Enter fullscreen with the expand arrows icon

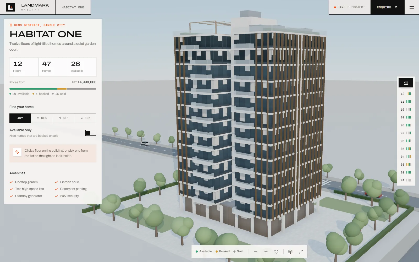(x=301, y=252)
